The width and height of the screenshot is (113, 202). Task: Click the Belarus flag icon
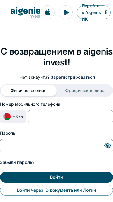7,117
